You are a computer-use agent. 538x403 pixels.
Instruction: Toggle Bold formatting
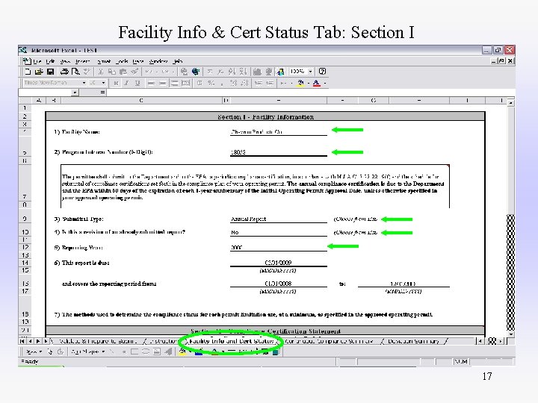(x=116, y=83)
